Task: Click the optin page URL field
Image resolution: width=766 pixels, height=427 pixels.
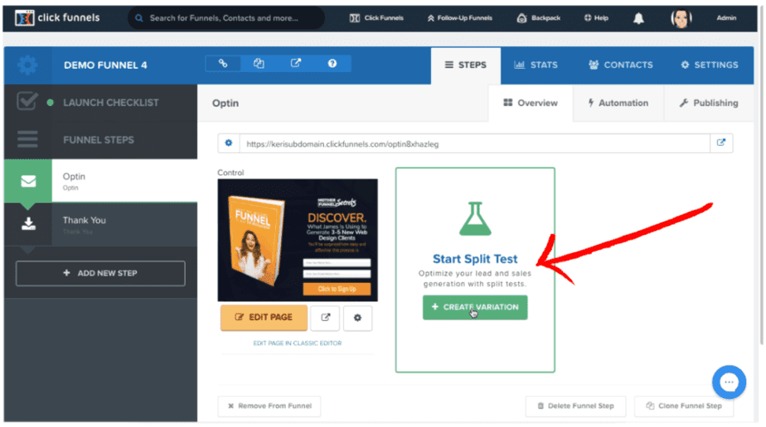Action: (474, 144)
